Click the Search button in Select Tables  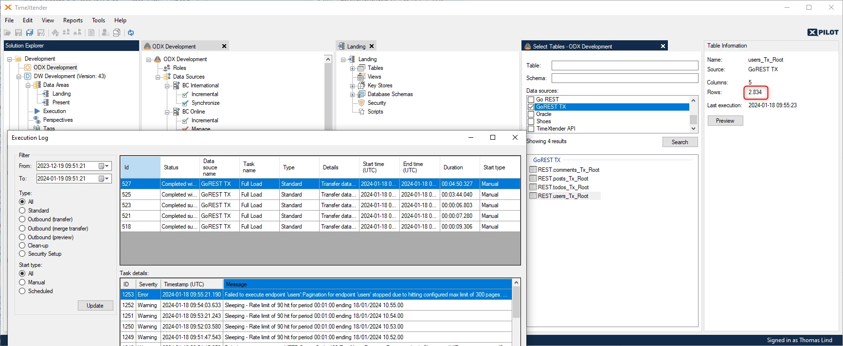coord(680,142)
